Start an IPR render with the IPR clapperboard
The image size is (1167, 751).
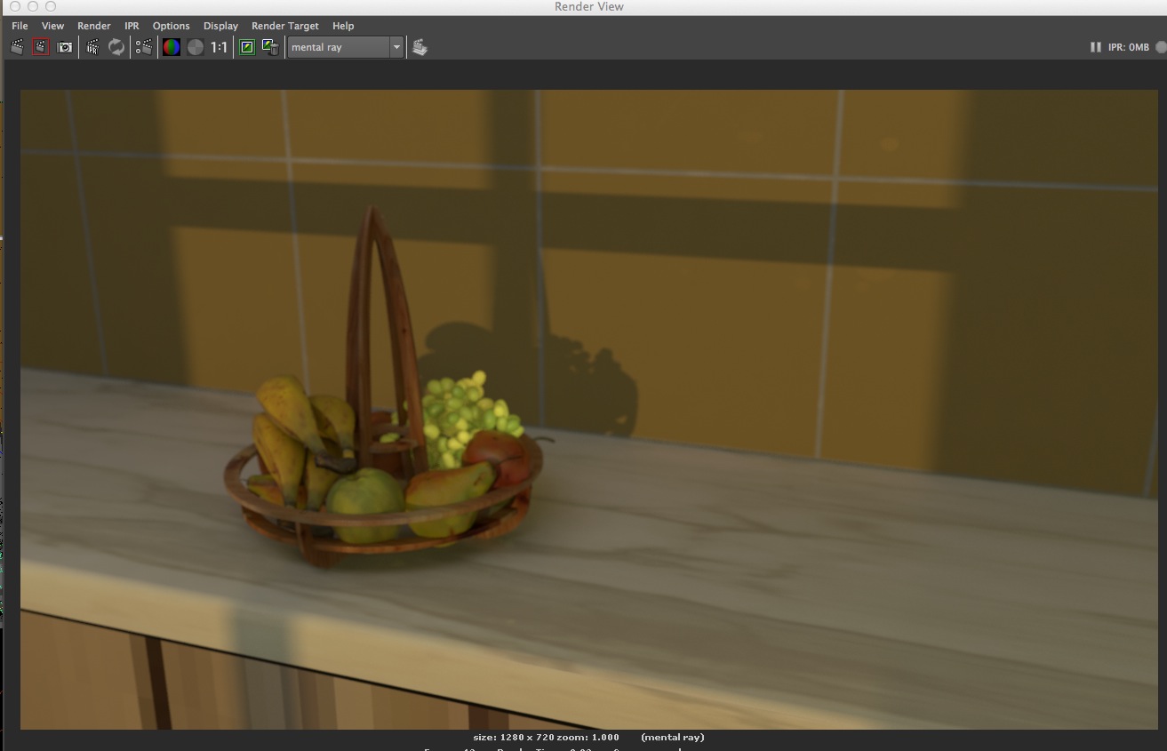[92, 47]
